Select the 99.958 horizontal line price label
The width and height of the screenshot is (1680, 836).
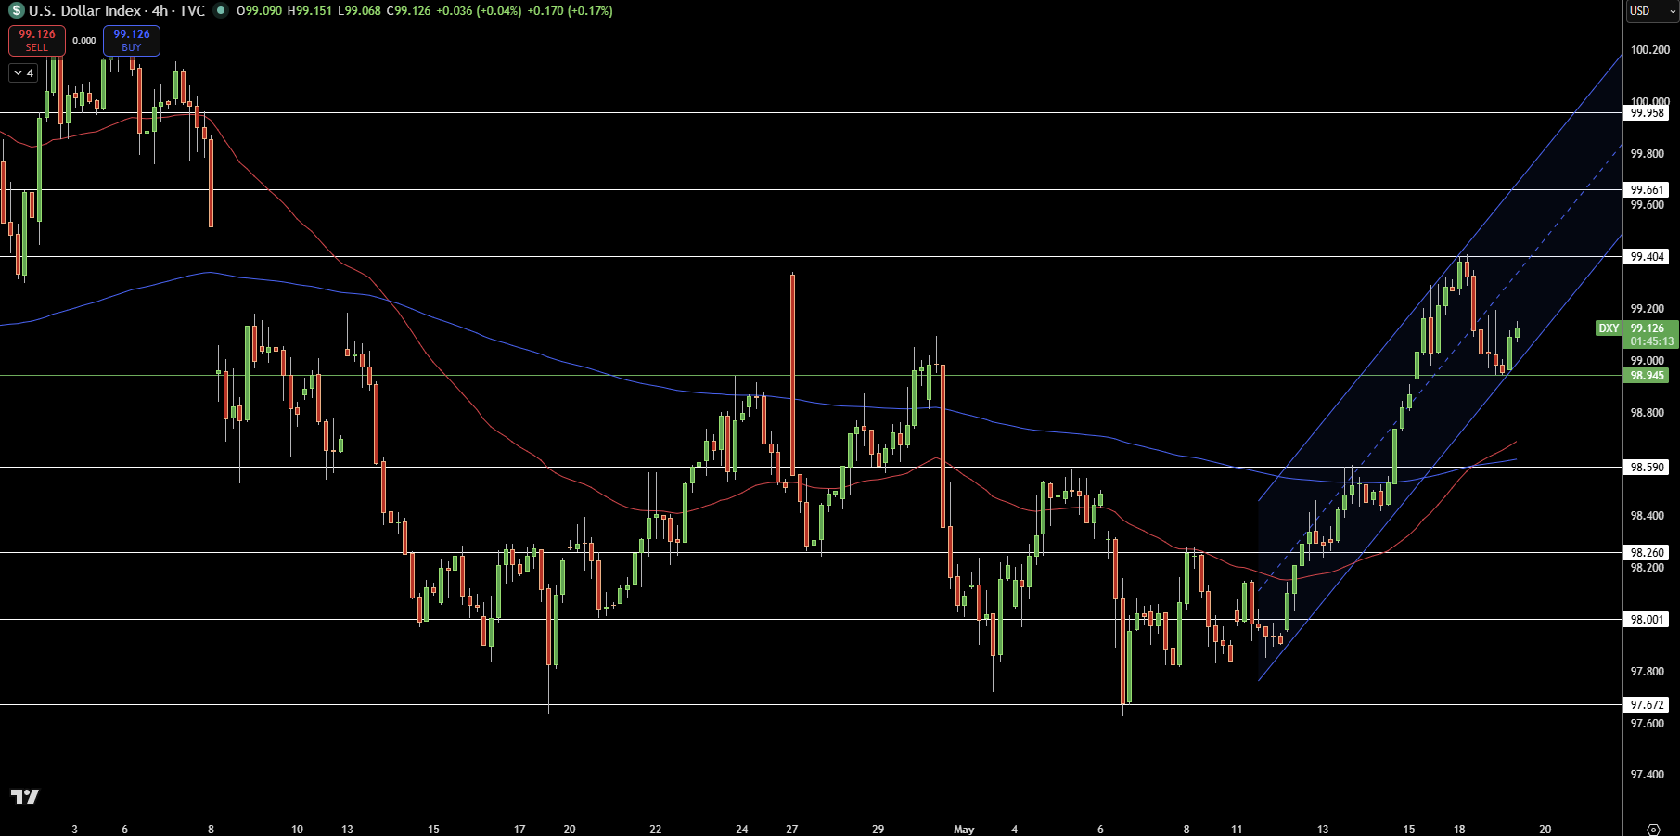[x=1648, y=113]
